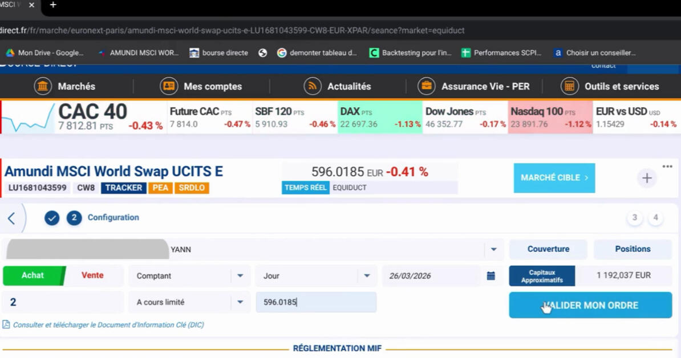Open the Couverture tab
This screenshot has width=681, height=358.
548,249
